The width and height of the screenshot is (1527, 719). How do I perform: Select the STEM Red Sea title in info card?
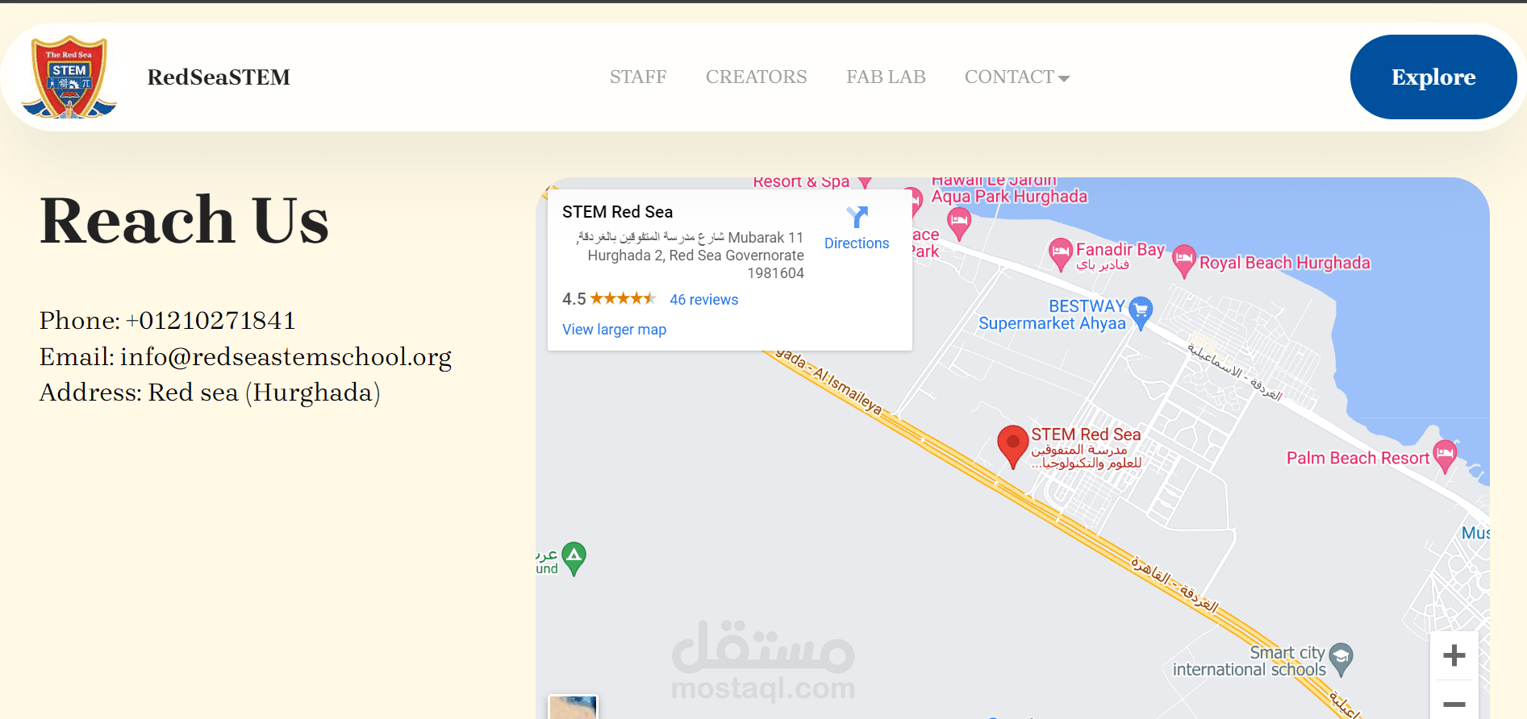click(x=617, y=212)
